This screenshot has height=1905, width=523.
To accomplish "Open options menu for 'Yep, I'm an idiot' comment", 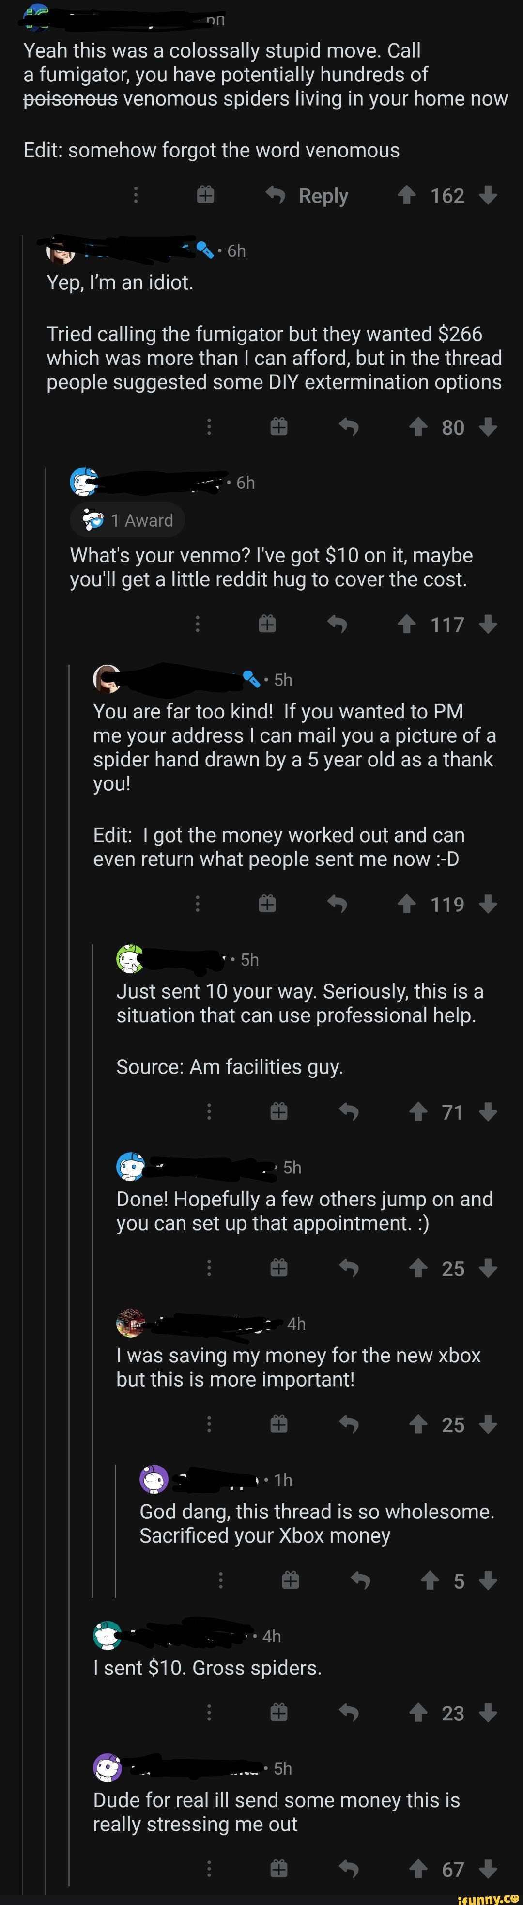I will click(209, 427).
